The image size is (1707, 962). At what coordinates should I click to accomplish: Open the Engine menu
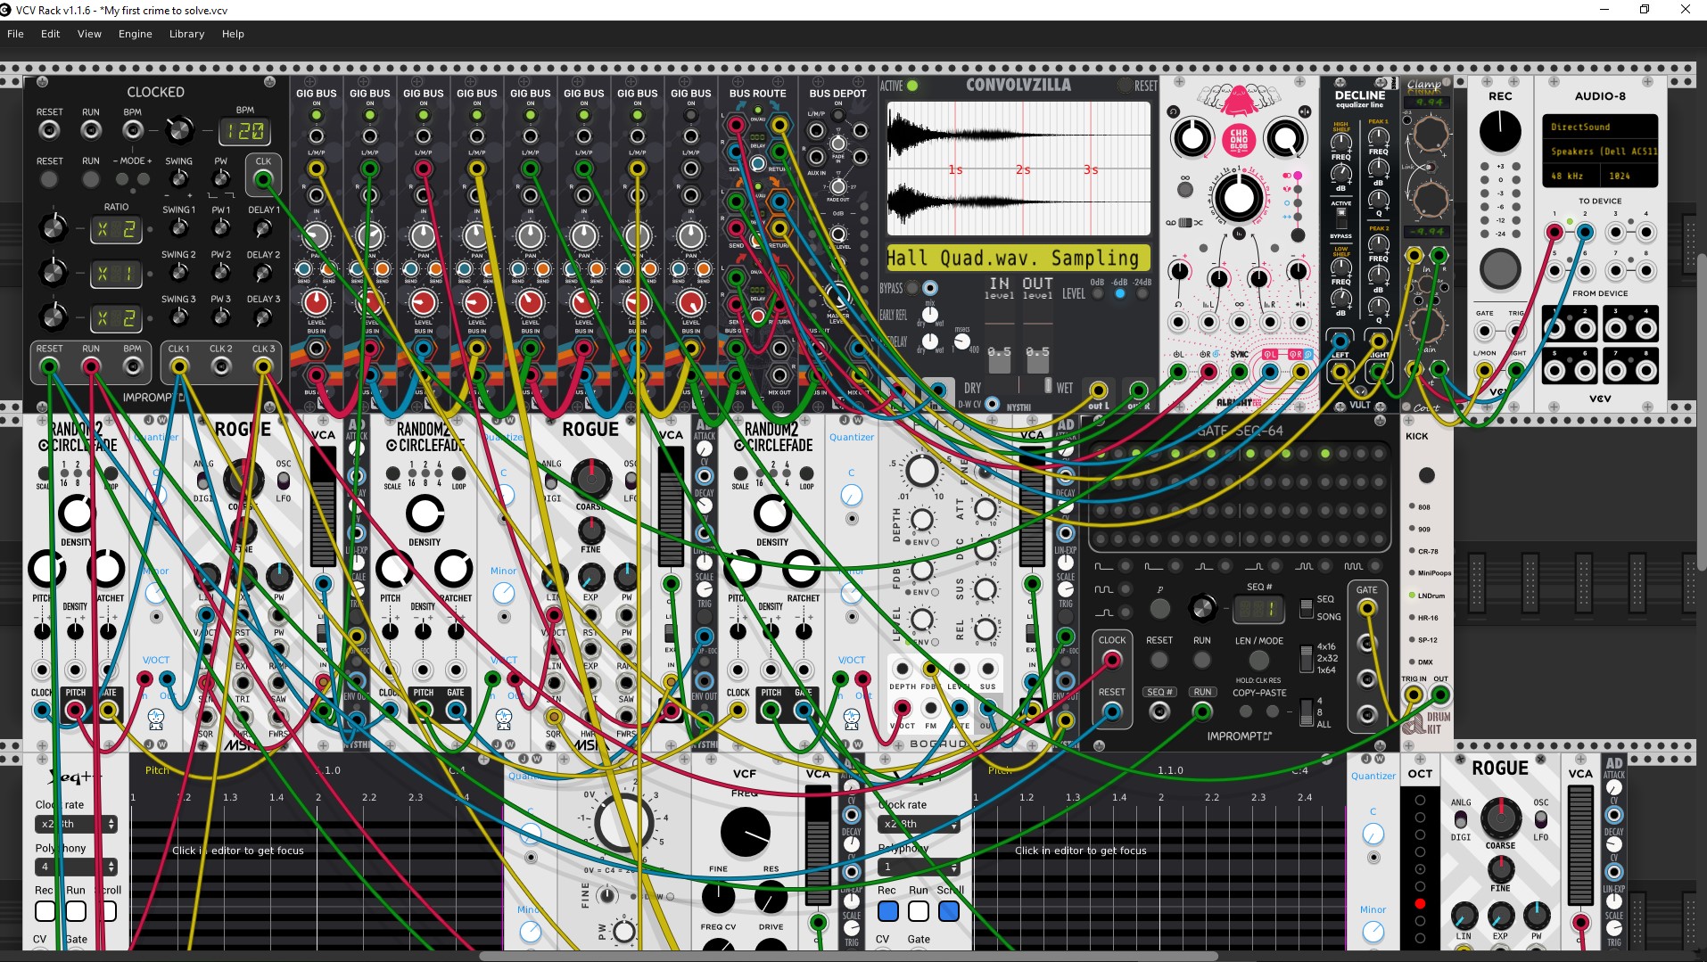point(135,34)
